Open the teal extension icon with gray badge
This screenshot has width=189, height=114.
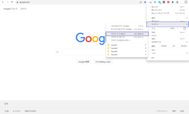159,2
